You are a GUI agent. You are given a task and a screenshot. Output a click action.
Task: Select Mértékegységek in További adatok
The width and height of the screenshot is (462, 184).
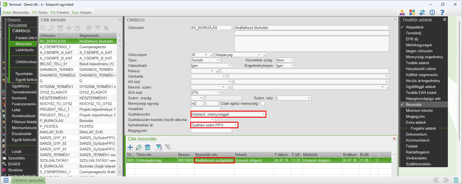coord(419,45)
